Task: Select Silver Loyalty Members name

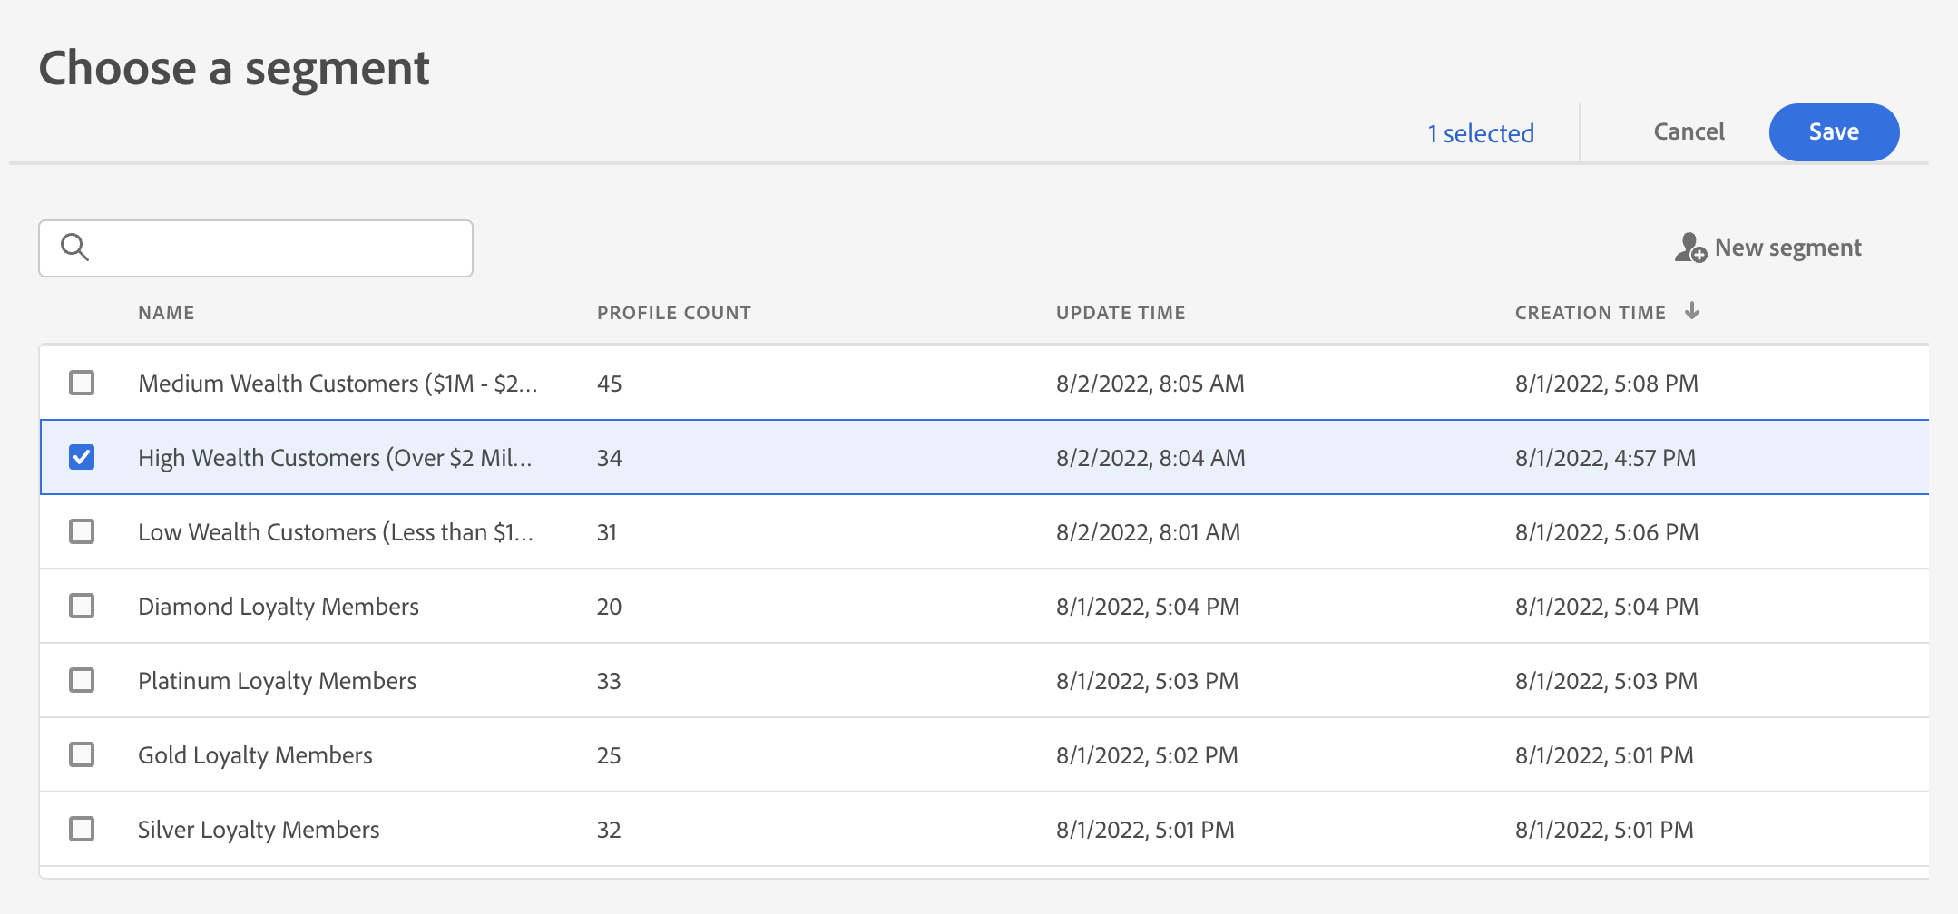Action: pos(259,830)
